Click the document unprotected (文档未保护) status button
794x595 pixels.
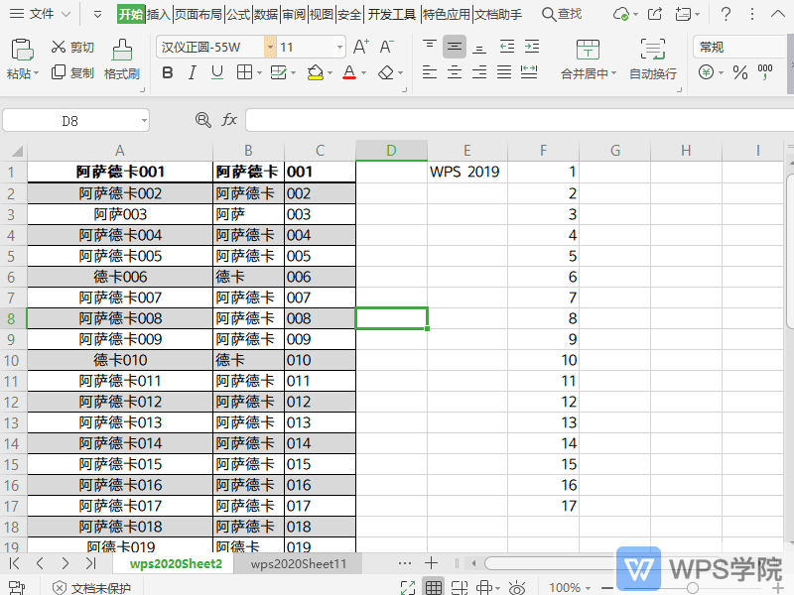[x=91, y=587]
